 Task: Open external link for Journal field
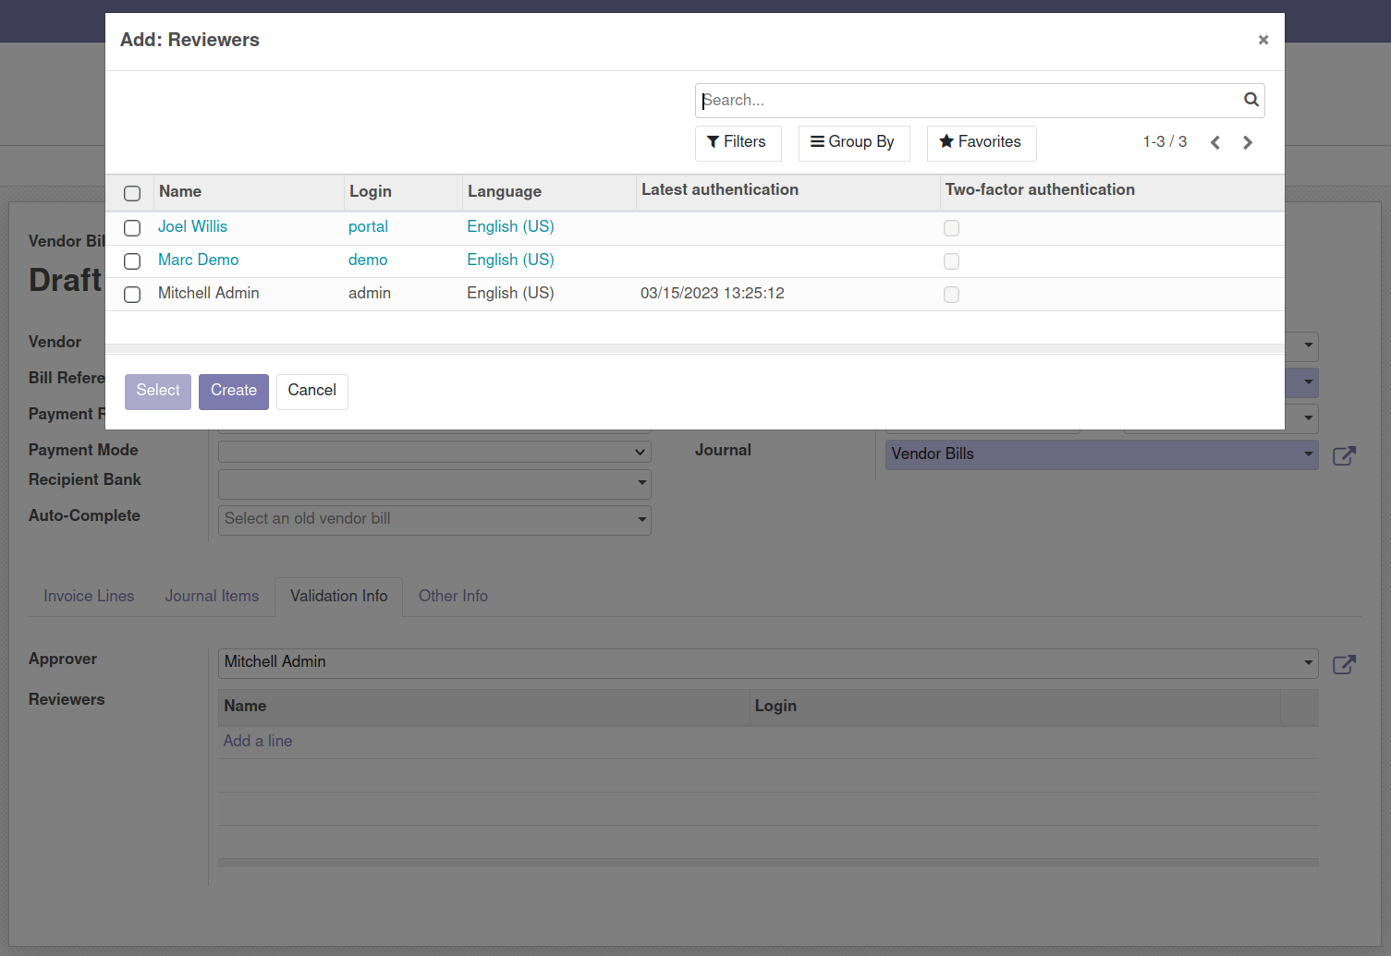coord(1344,455)
